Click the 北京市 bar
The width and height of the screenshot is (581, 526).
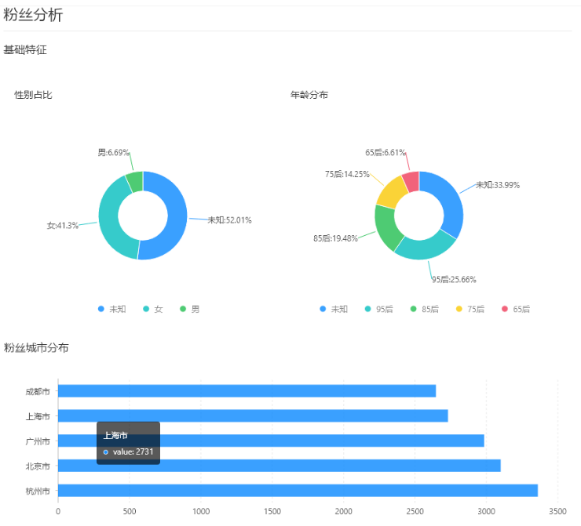coord(280,466)
